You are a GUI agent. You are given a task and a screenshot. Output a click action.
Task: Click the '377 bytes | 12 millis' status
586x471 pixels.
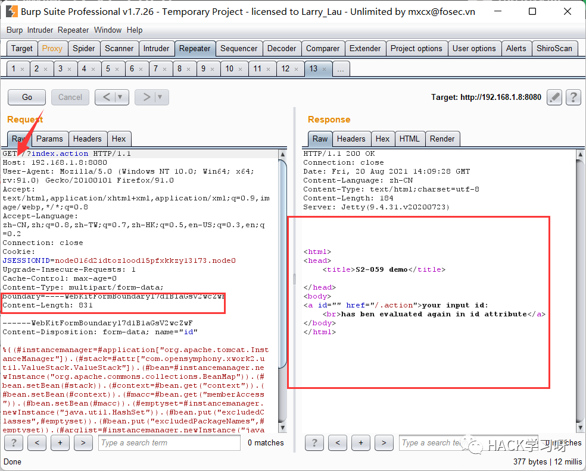pos(547,461)
